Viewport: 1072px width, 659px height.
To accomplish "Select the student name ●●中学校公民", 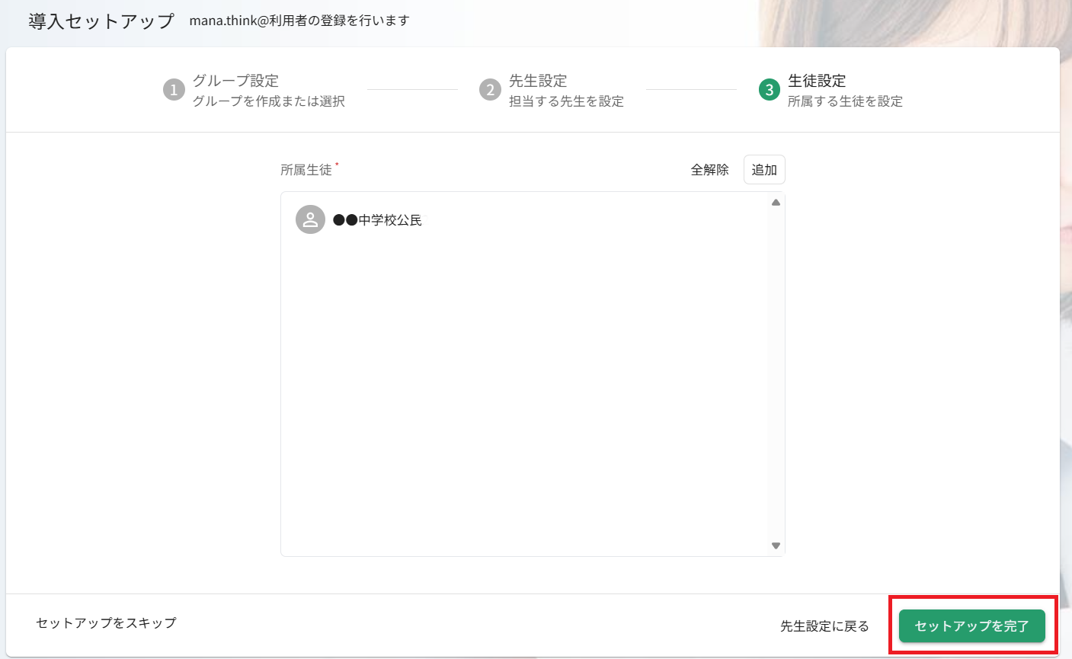I will pyautogui.click(x=378, y=220).
